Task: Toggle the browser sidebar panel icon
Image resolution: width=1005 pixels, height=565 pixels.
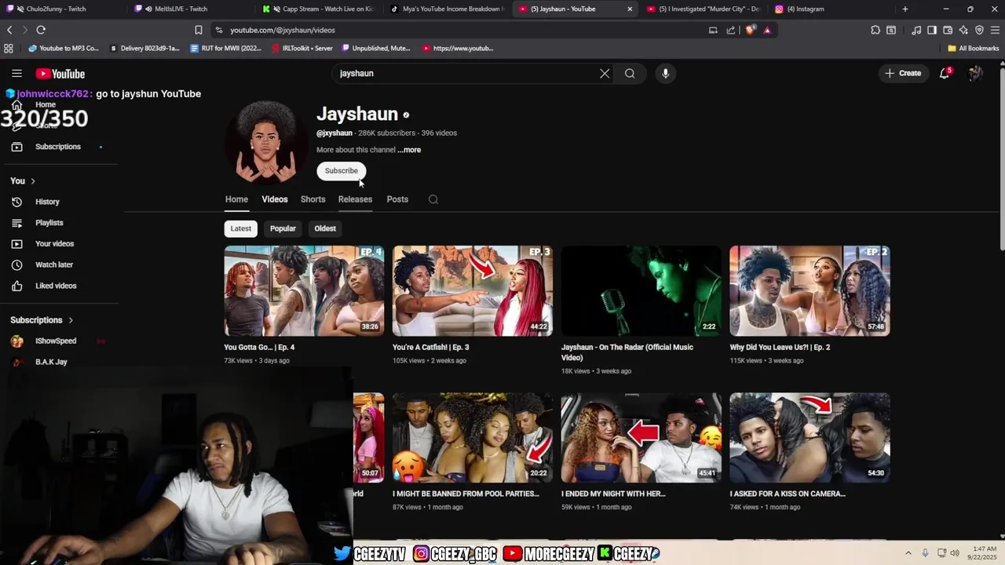Action: point(932,30)
